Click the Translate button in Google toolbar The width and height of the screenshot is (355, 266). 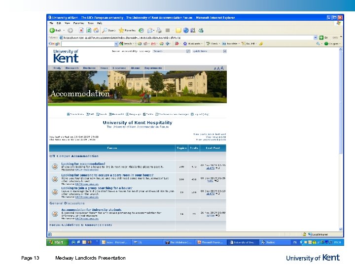(230, 44)
